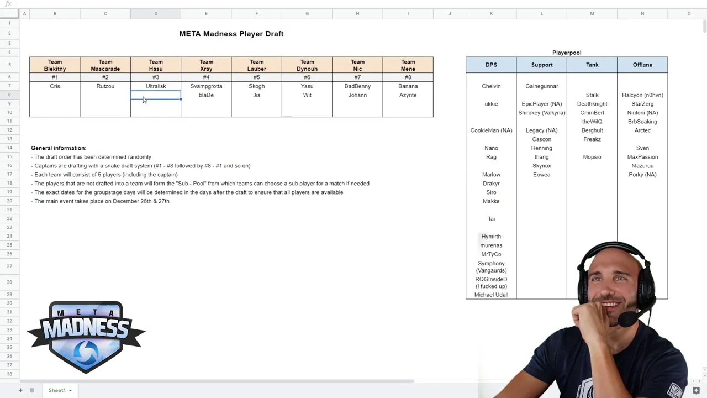
Task: Click the Cris cell
Action: (55, 86)
